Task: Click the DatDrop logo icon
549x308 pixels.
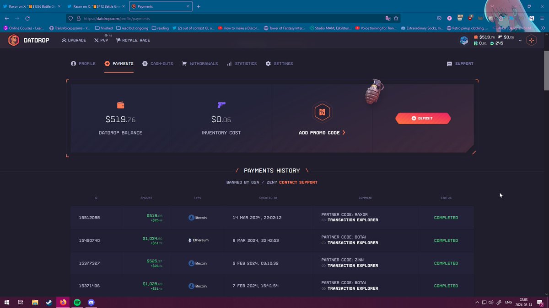Action: [15, 40]
